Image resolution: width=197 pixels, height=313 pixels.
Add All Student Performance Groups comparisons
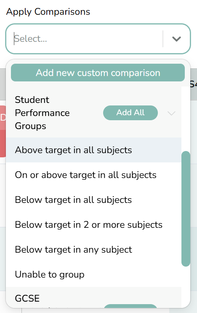pos(130,113)
